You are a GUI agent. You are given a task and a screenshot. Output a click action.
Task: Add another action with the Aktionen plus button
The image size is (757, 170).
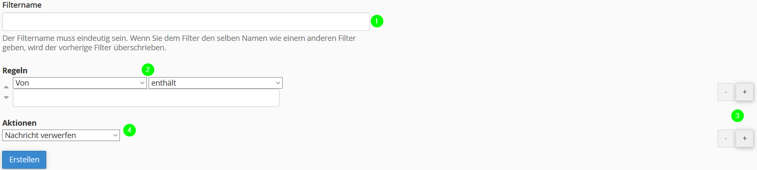pyautogui.click(x=745, y=138)
